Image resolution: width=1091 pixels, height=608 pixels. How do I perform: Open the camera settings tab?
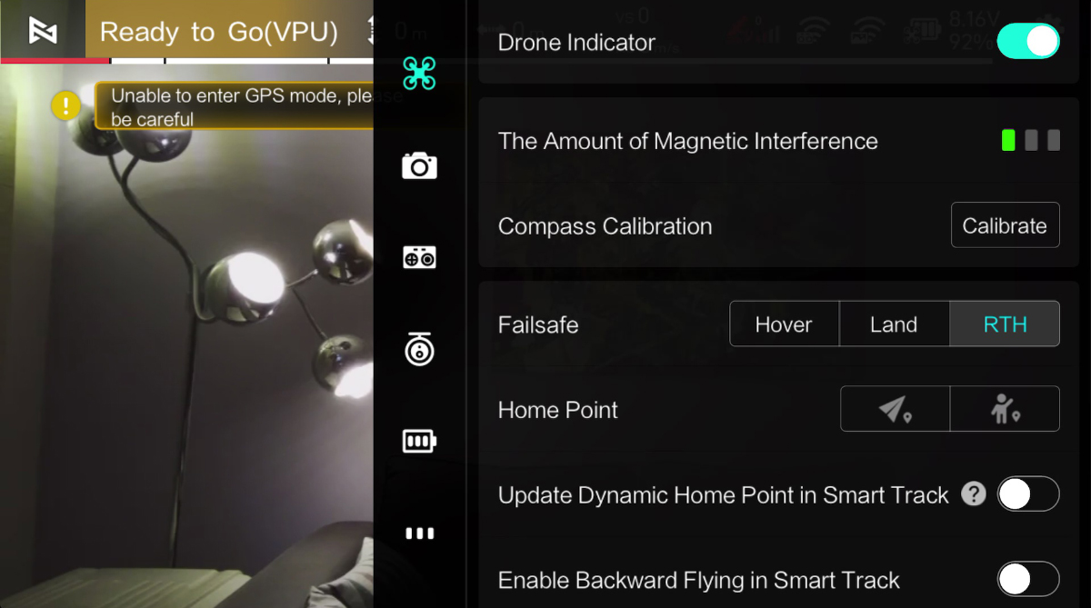point(419,165)
